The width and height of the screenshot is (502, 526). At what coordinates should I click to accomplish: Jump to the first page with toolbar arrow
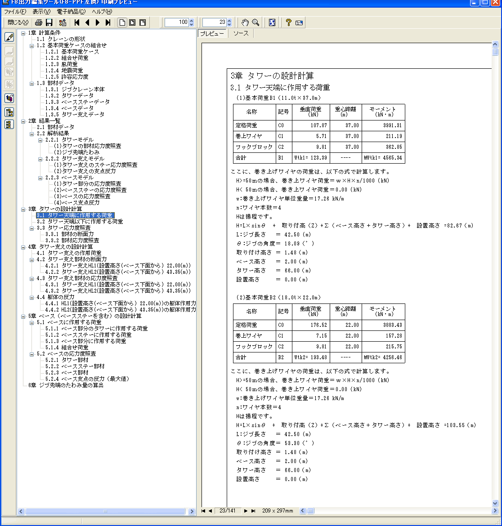pos(77,22)
